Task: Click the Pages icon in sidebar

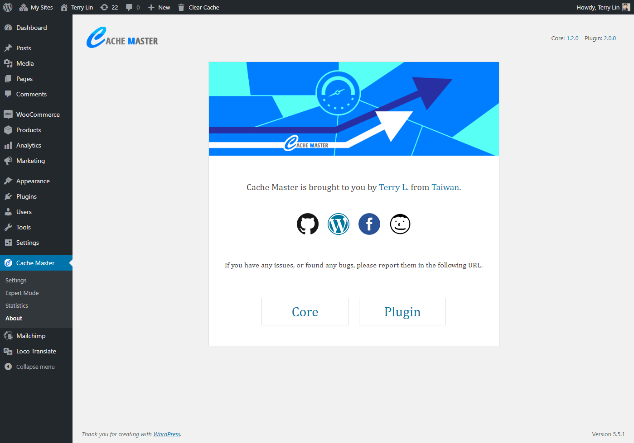Action: 8,79
